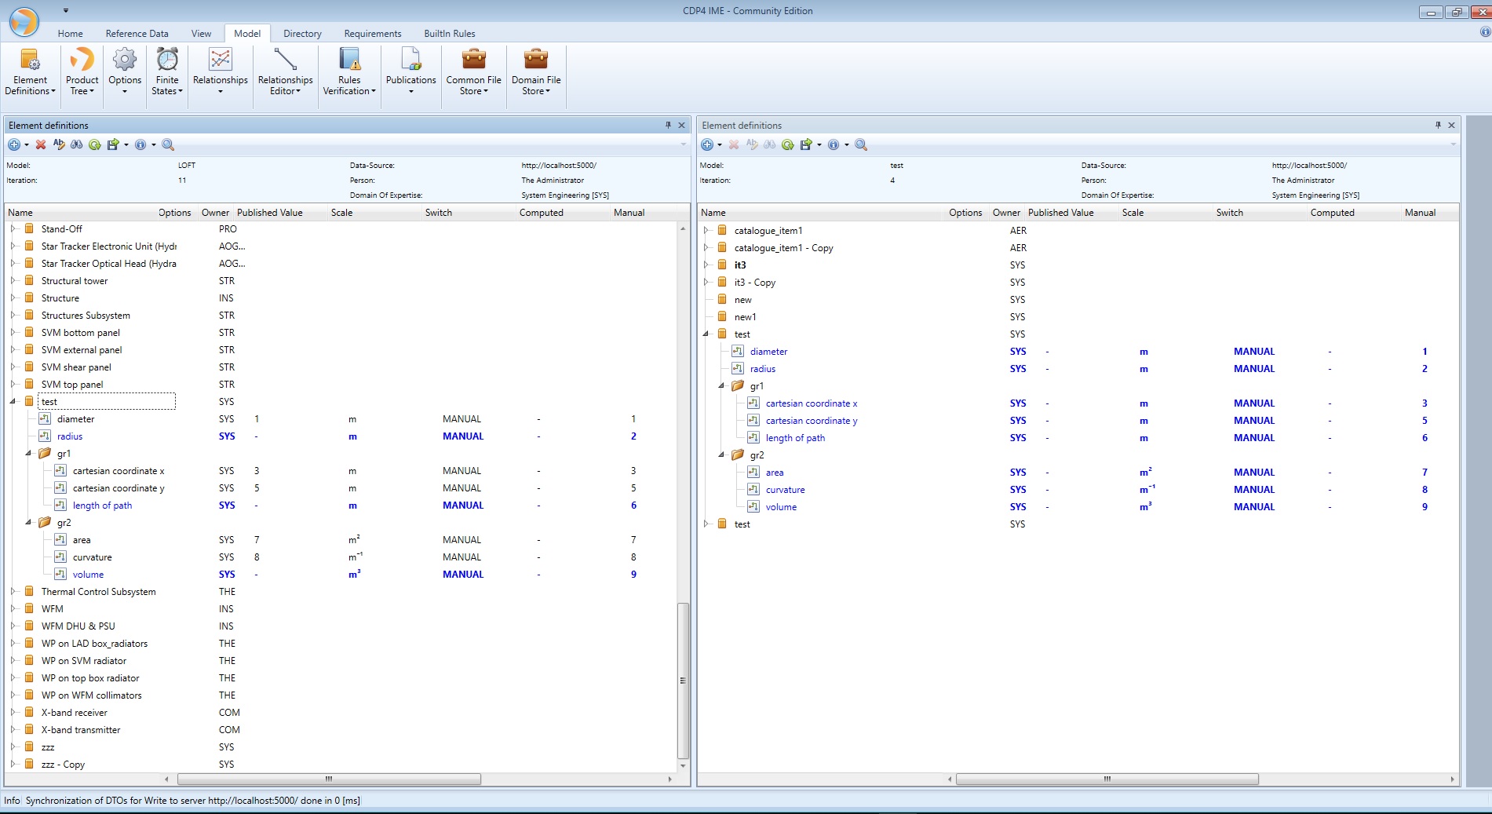Delete the selected element using the red X
This screenshot has width=1492, height=814.
point(40,144)
